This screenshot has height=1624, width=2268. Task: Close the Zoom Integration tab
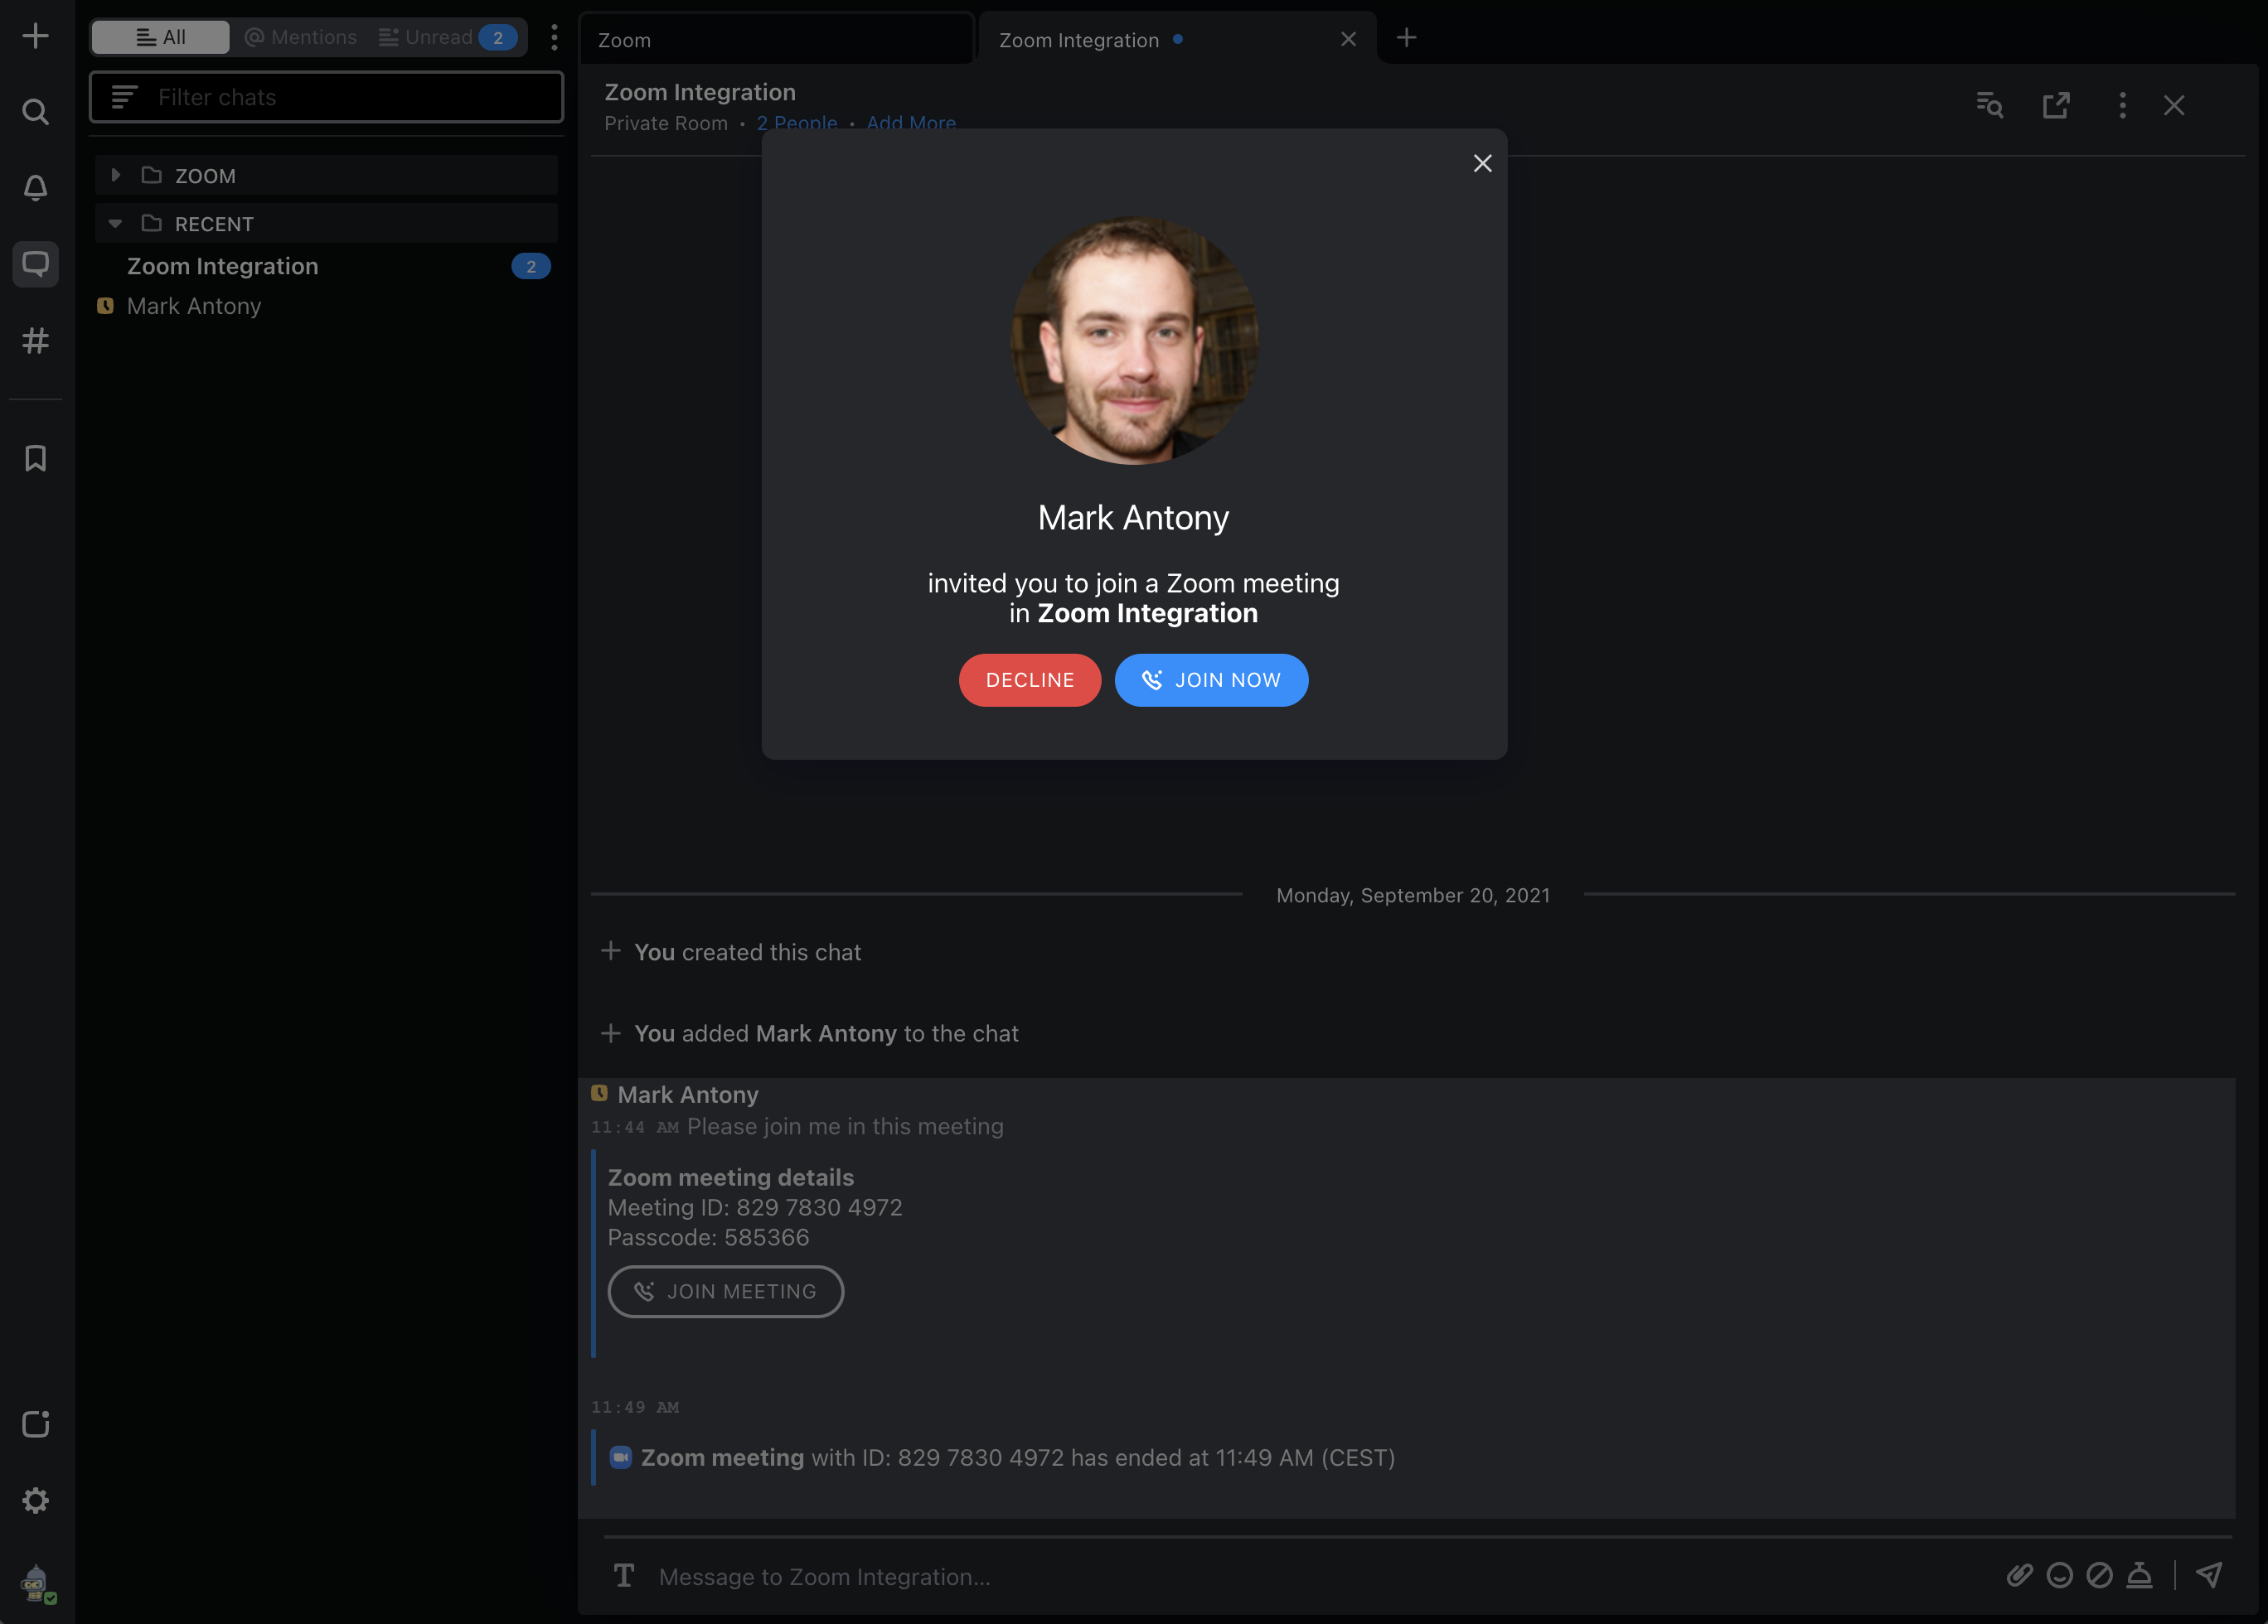pyautogui.click(x=1348, y=39)
